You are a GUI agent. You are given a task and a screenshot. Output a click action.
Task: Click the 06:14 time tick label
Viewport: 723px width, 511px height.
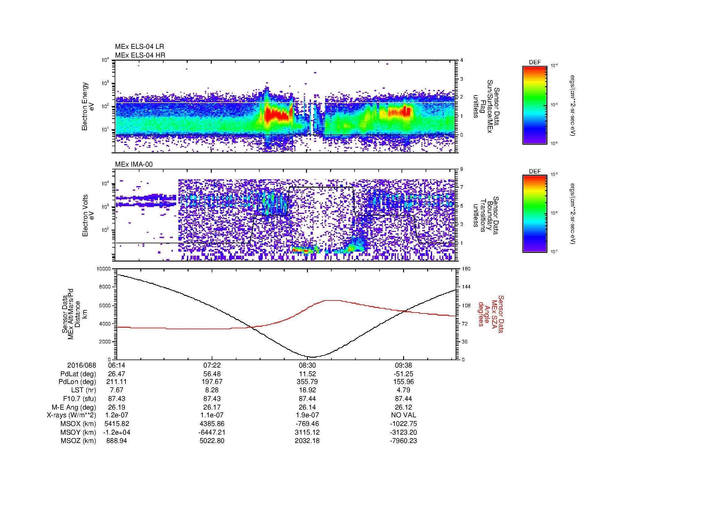[117, 365]
